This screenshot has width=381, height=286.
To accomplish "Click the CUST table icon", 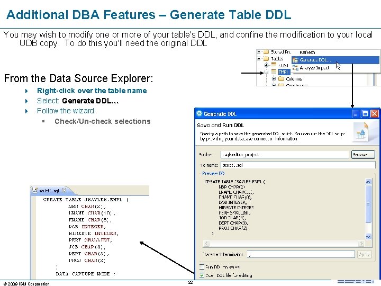I will [274, 65].
